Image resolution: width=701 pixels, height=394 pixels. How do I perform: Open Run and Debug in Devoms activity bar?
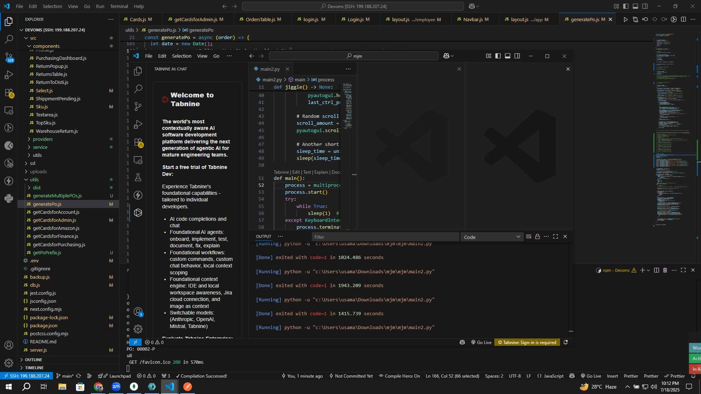click(x=9, y=75)
